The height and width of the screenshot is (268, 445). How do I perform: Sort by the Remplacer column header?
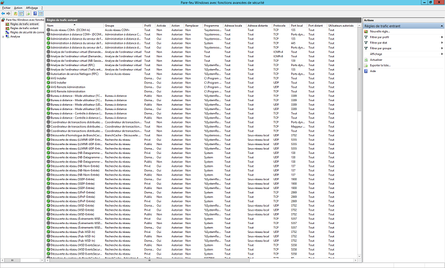[193, 26]
